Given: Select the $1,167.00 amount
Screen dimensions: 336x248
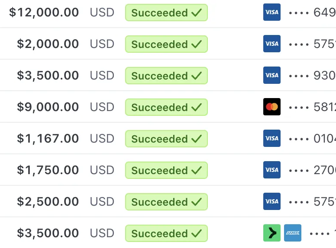Looking at the screenshot, I should [48, 139].
